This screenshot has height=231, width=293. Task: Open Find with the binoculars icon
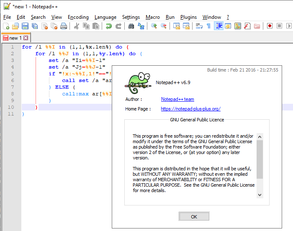tap(131, 26)
